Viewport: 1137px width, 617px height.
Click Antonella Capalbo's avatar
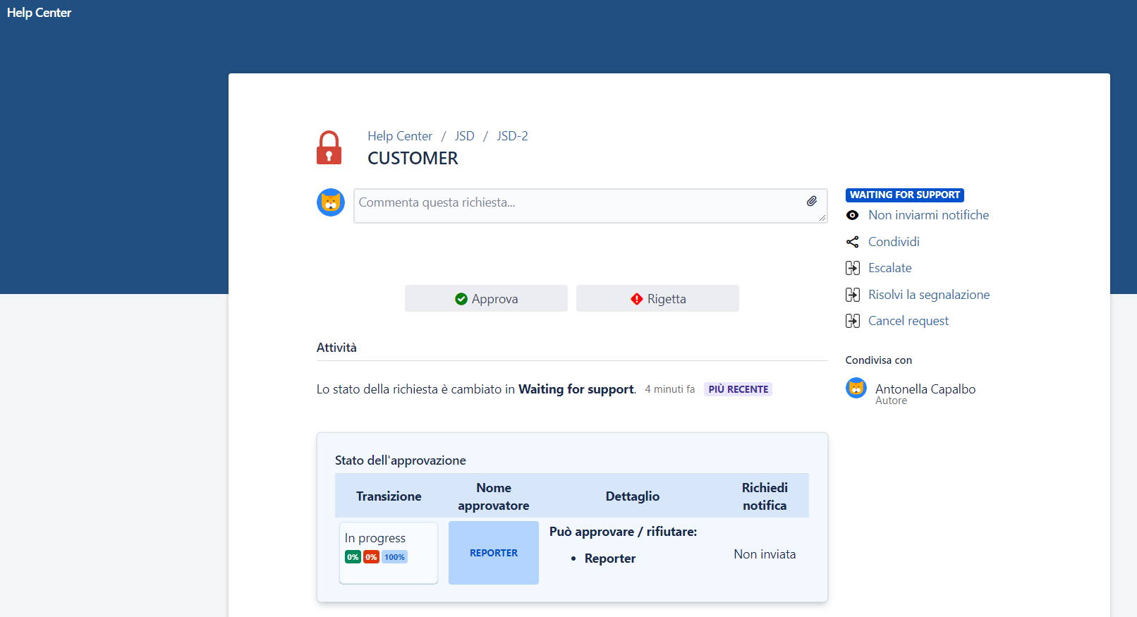tap(856, 389)
